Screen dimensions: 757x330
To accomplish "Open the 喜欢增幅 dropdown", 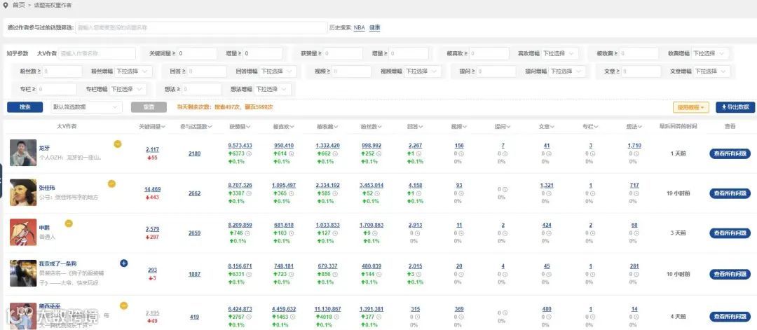I will [561, 53].
